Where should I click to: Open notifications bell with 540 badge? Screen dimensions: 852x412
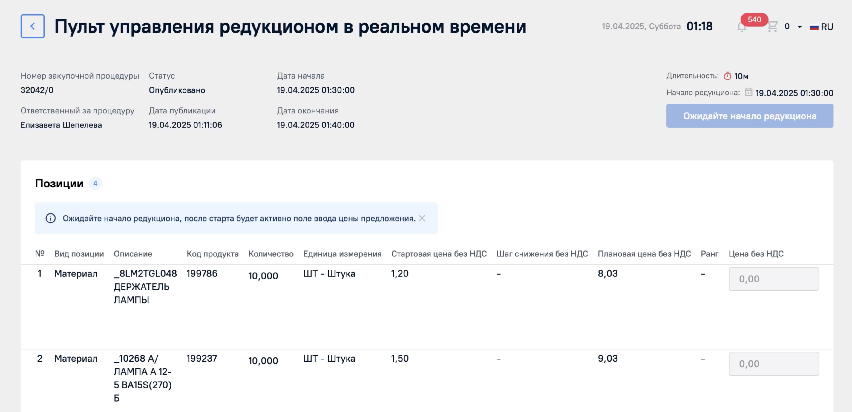(x=741, y=27)
